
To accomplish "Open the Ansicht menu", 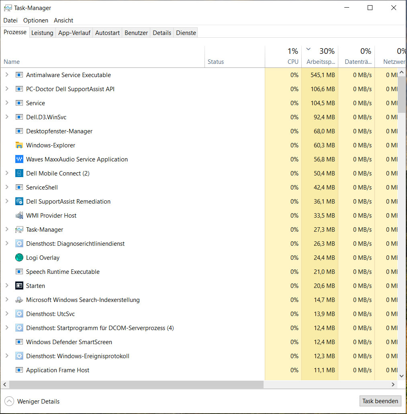I will [x=63, y=20].
